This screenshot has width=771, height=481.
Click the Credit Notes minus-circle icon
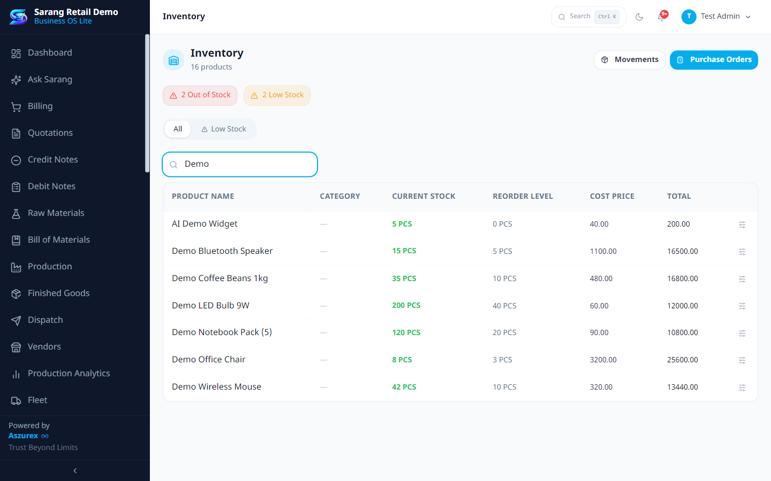click(x=16, y=160)
